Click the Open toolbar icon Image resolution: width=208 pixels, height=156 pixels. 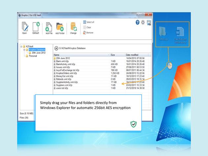(x=24, y=28)
